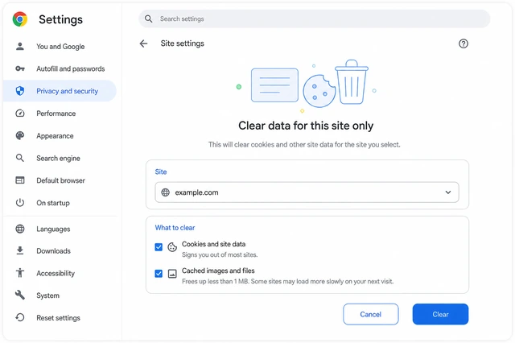
Task: Click the 'Clear data for this site only' heading
Action: (x=306, y=126)
